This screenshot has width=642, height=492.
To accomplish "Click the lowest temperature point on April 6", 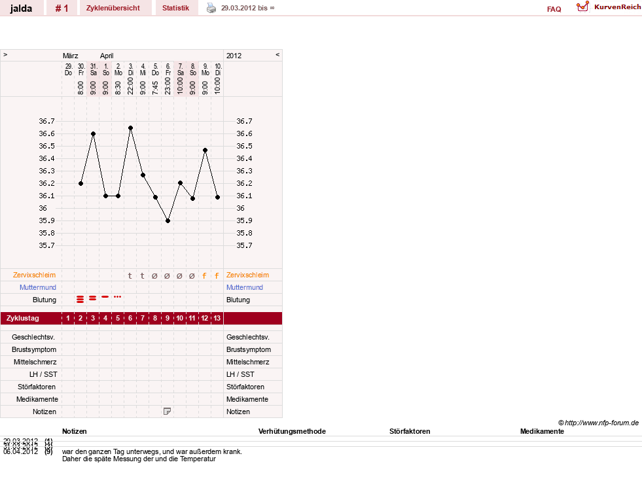I will click(x=168, y=221).
